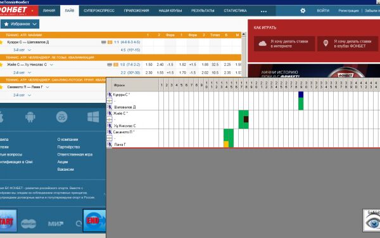Open the Android app download icon
The height and width of the screenshot is (238, 380).
tap(30, 117)
